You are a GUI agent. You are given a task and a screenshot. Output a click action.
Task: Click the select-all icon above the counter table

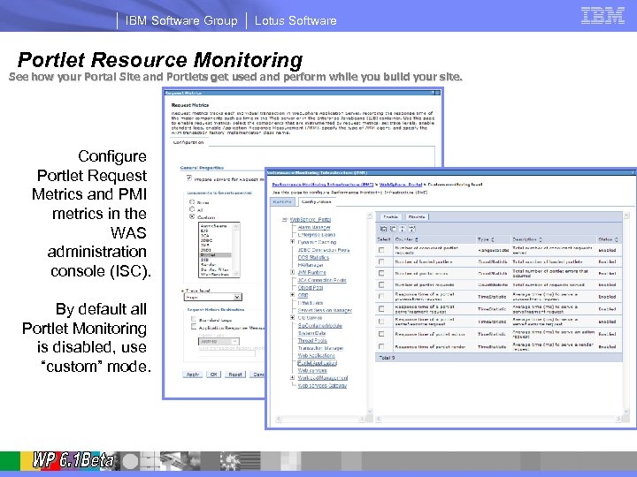tap(383, 229)
